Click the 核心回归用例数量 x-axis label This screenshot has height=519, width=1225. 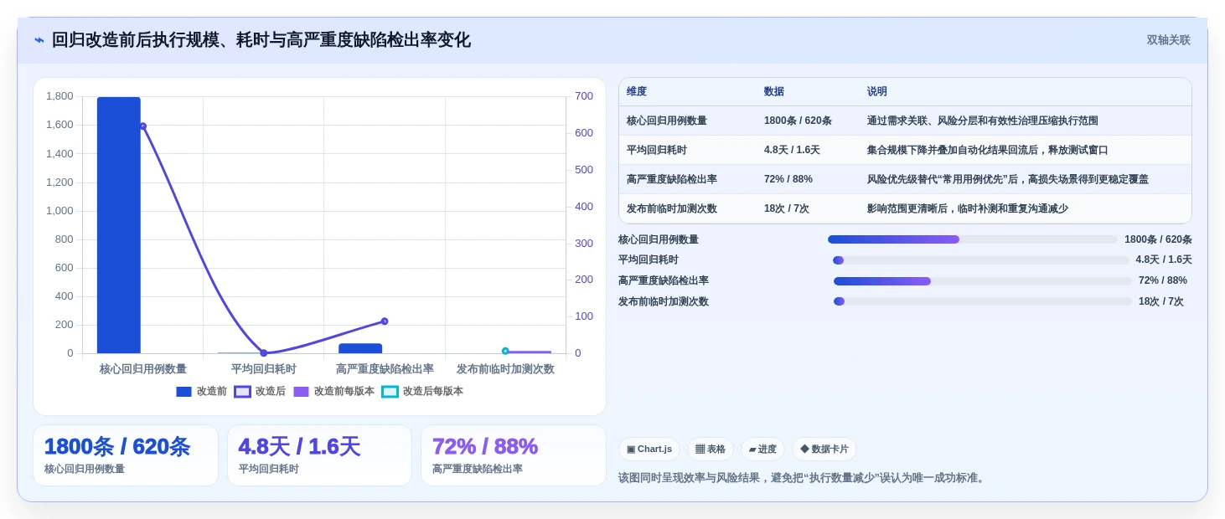click(x=143, y=369)
